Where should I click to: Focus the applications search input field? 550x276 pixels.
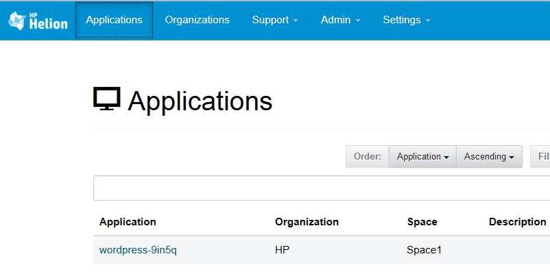[322, 188]
